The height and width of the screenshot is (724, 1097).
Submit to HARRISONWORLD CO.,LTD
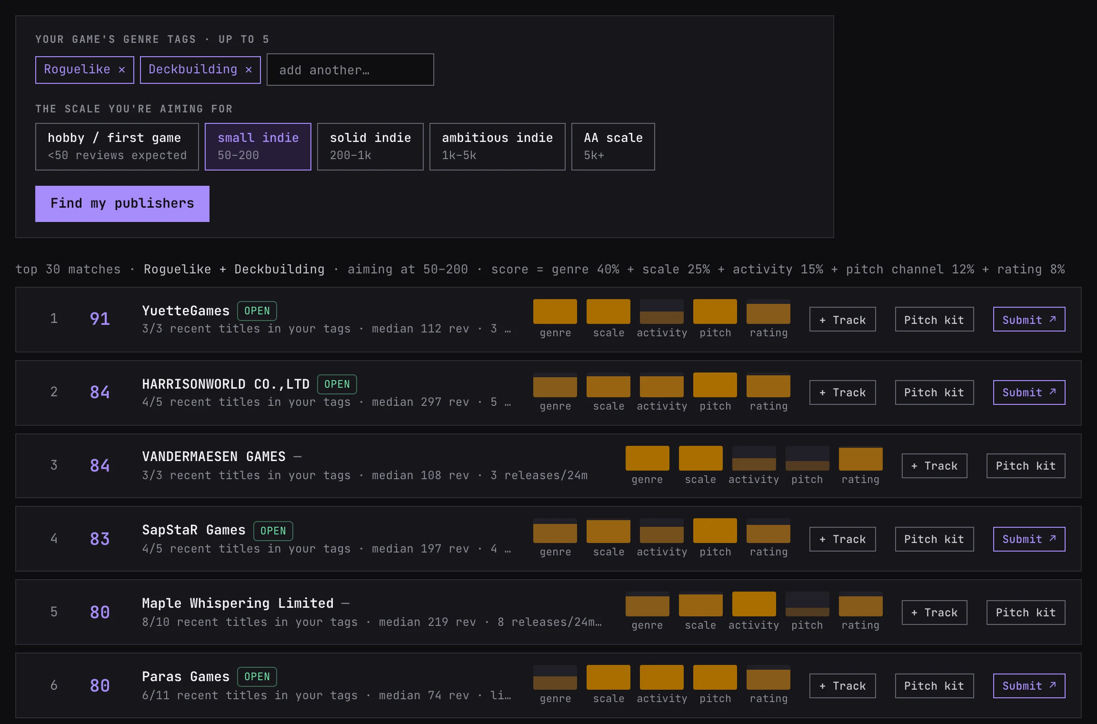tap(1029, 392)
